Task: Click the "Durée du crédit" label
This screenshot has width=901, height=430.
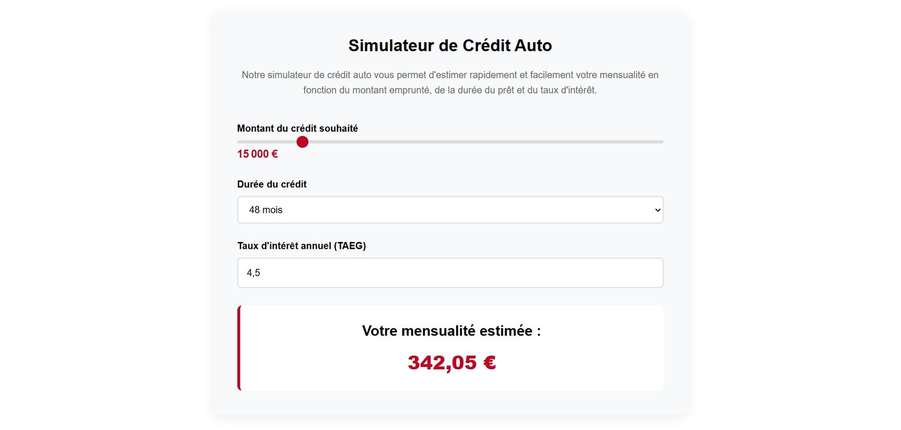Action: [272, 184]
